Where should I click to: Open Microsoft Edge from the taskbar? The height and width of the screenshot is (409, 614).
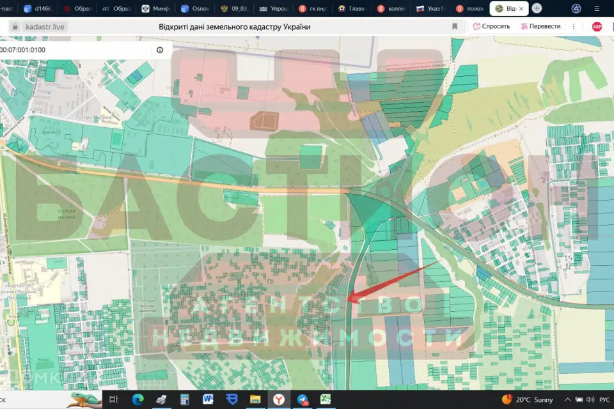(138, 399)
